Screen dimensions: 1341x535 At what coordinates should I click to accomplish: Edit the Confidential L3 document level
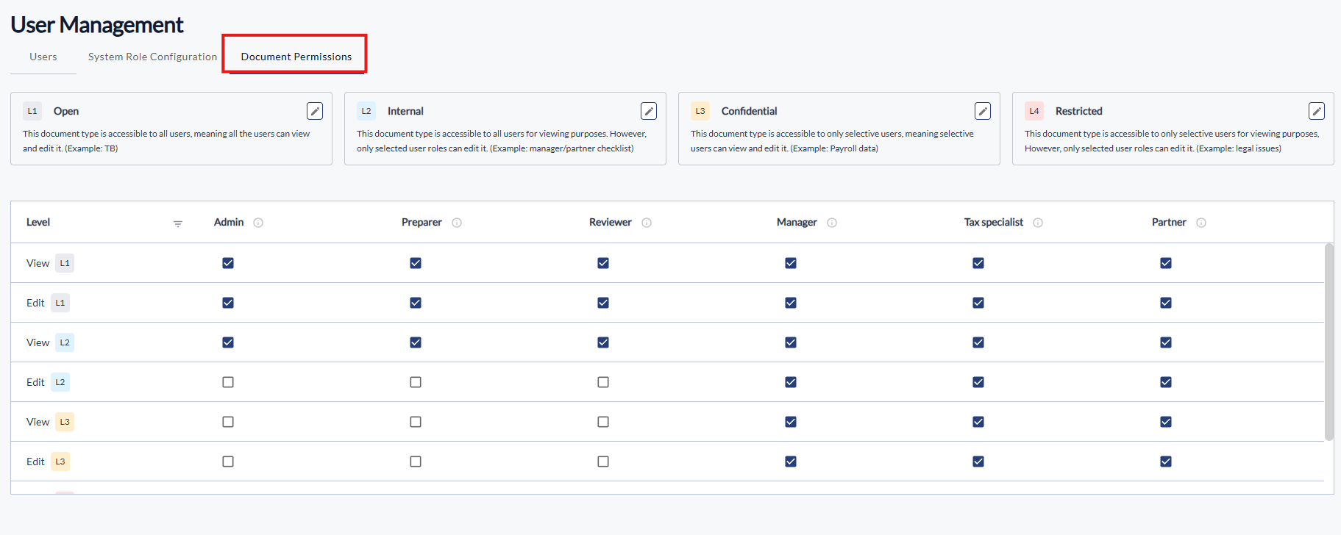(983, 111)
